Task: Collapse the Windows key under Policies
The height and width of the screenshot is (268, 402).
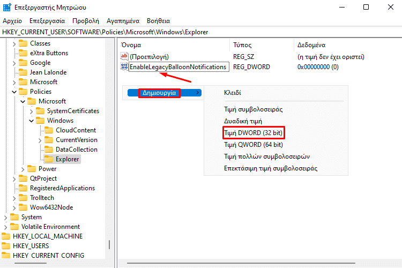Action: click(31, 121)
